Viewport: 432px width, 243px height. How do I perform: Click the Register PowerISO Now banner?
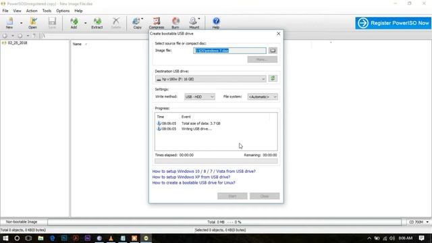click(393, 23)
